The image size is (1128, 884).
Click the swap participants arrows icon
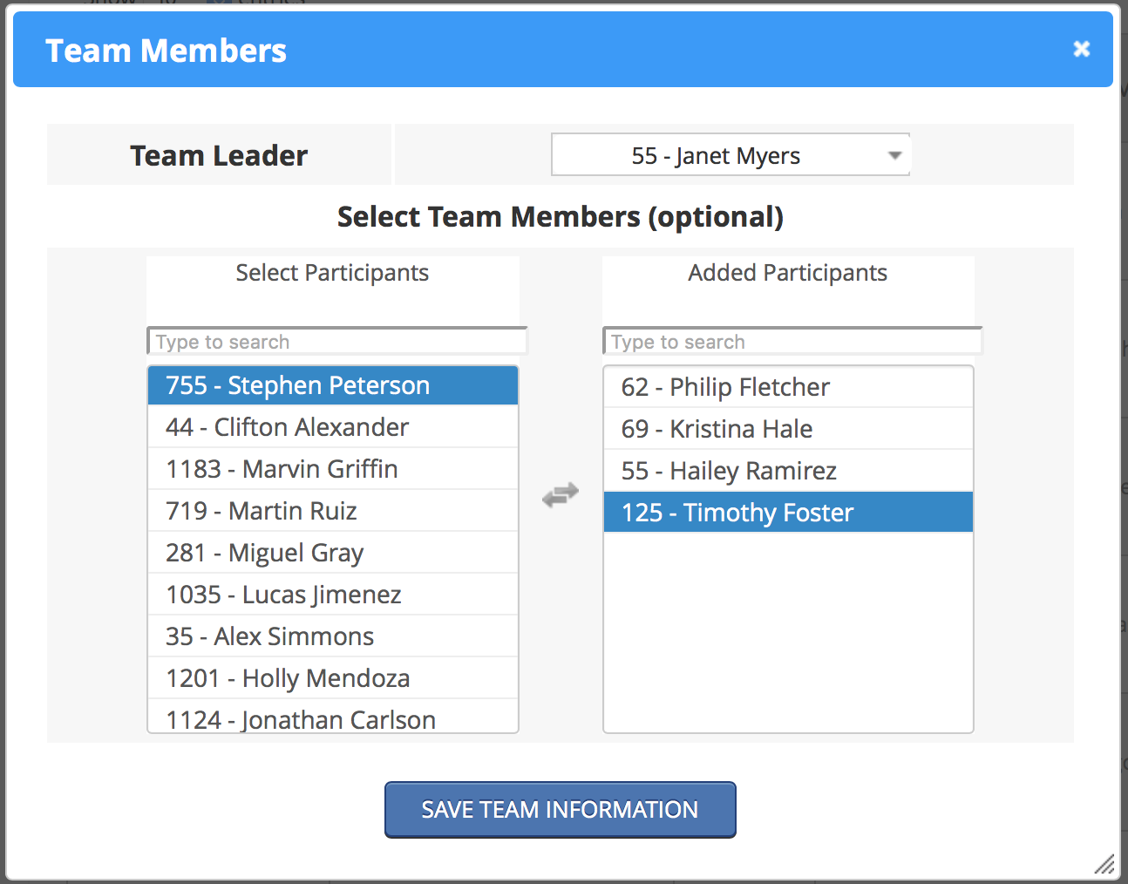point(560,495)
